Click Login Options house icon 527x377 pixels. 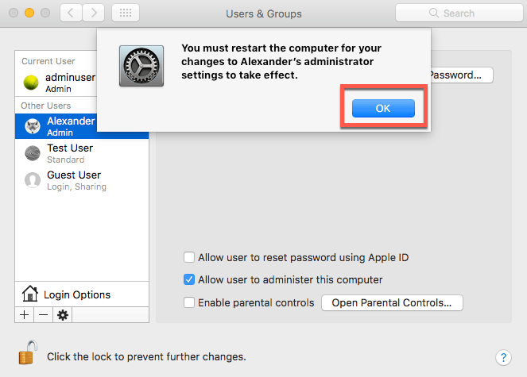[30, 294]
